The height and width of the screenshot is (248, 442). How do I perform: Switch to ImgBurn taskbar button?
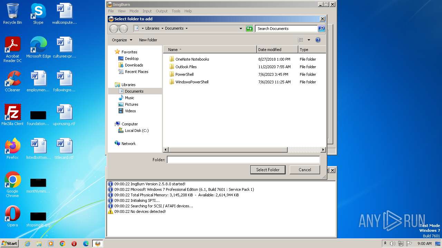pos(98,244)
